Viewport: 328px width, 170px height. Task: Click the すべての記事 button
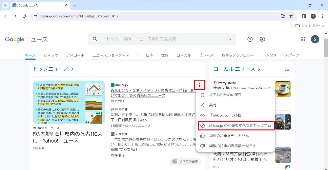click(185, 161)
